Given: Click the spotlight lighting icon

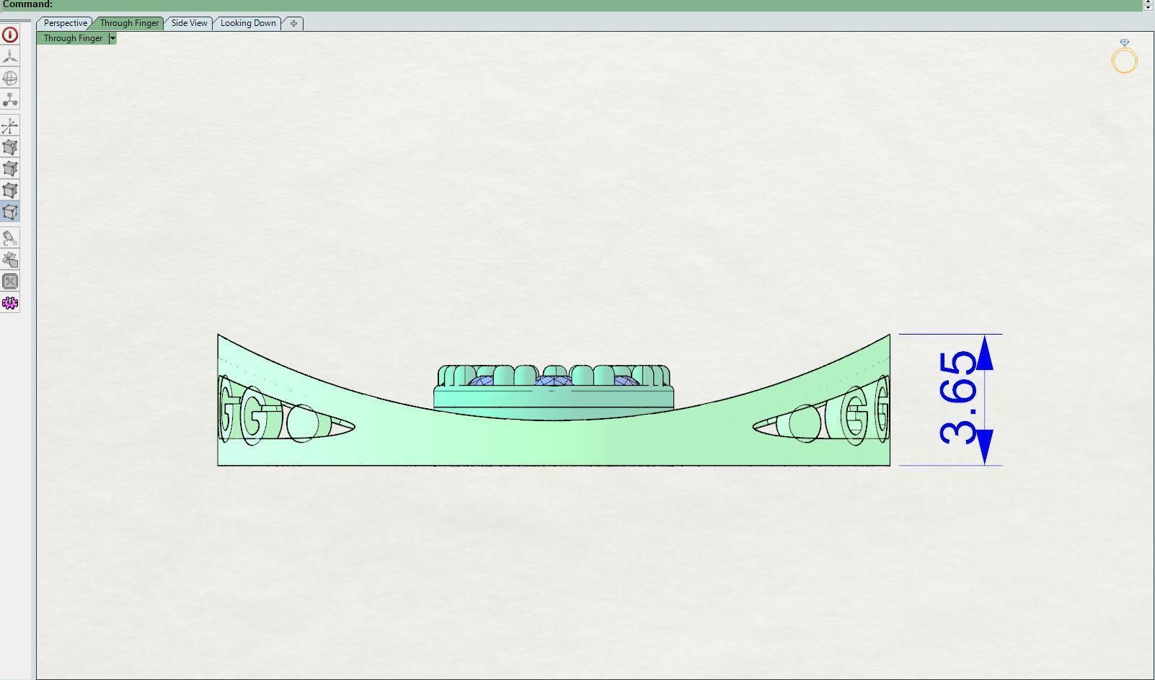Looking at the screenshot, I should 10,260.
